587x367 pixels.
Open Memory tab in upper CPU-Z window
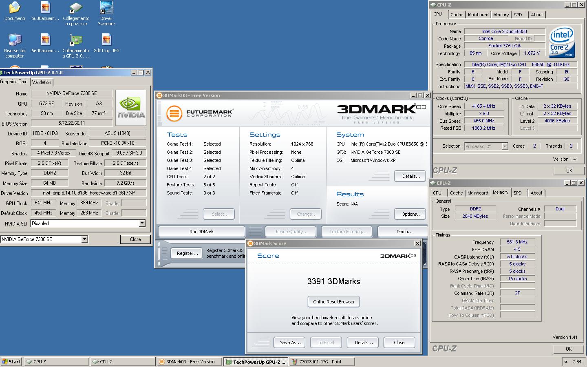pos(501,15)
